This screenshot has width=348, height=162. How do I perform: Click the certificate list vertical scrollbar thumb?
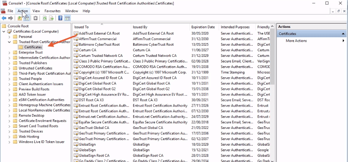click(273, 56)
